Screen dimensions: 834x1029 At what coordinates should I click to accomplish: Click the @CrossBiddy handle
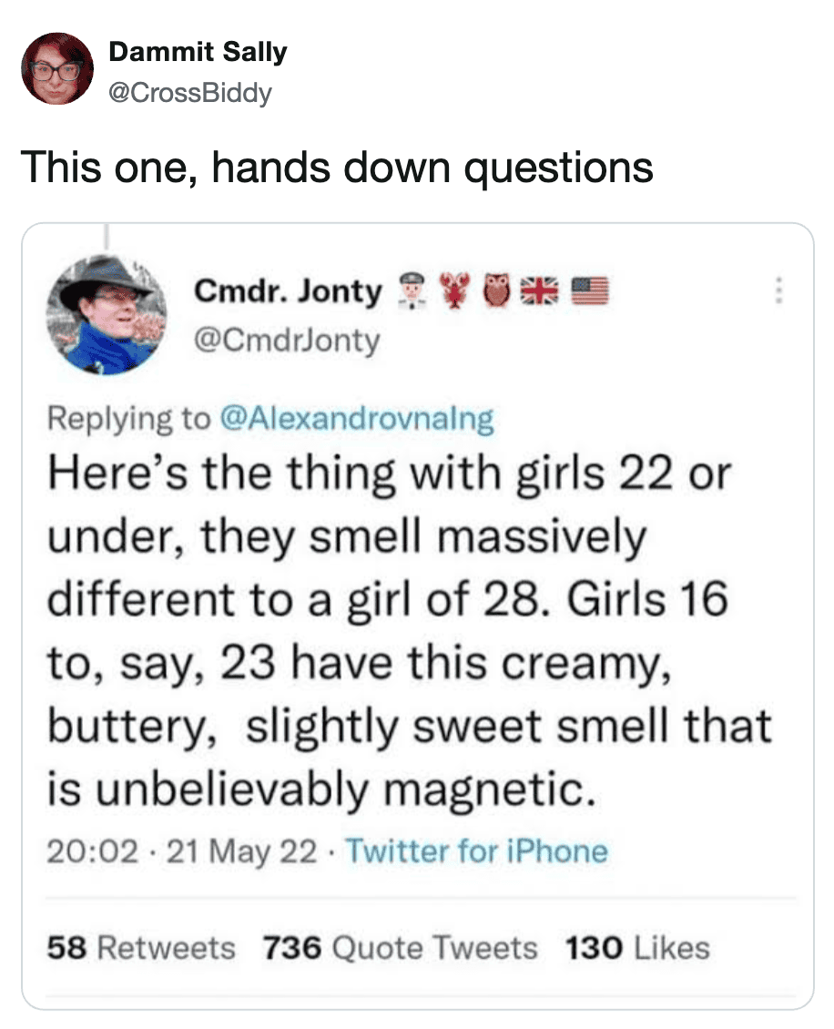189,92
